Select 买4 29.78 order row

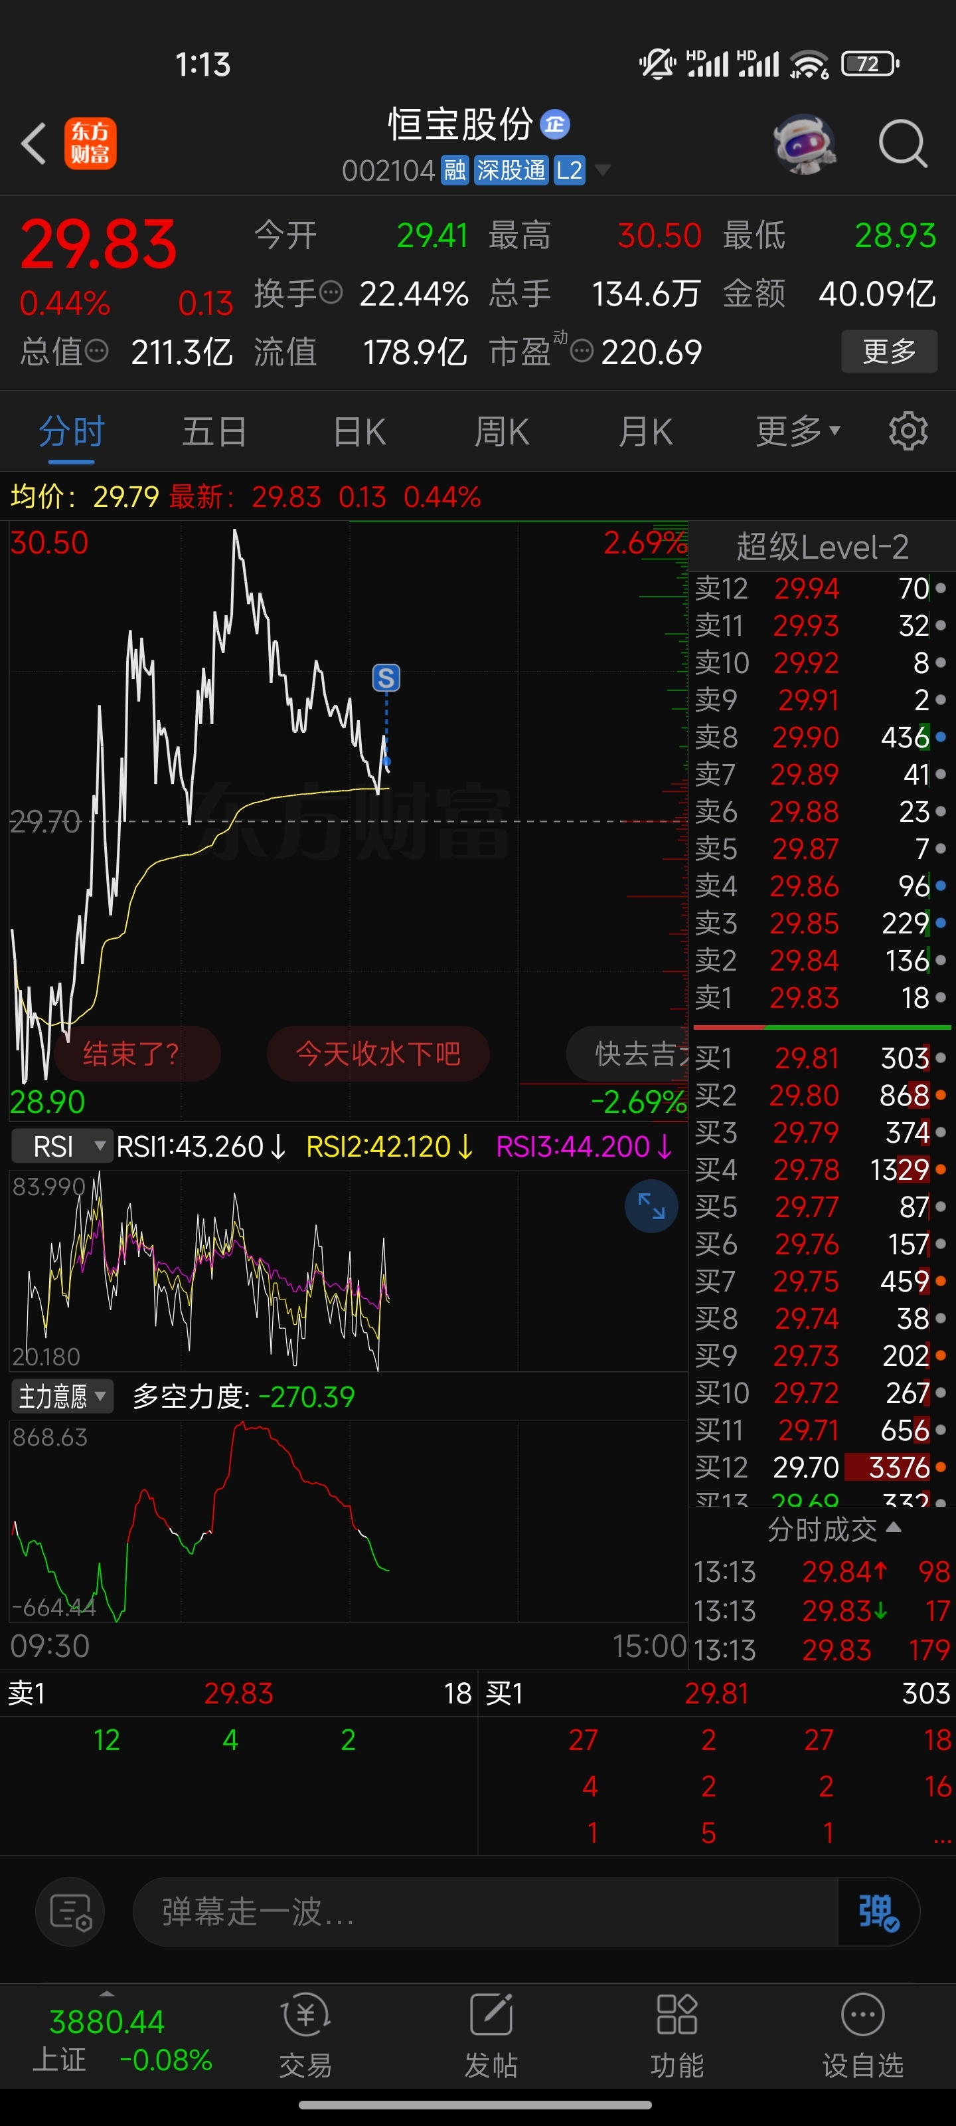[x=821, y=1169]
